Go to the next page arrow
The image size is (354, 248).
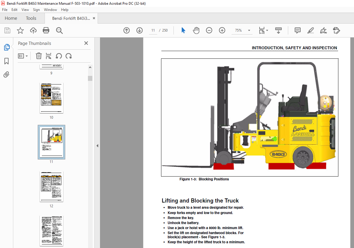[140, 30]
